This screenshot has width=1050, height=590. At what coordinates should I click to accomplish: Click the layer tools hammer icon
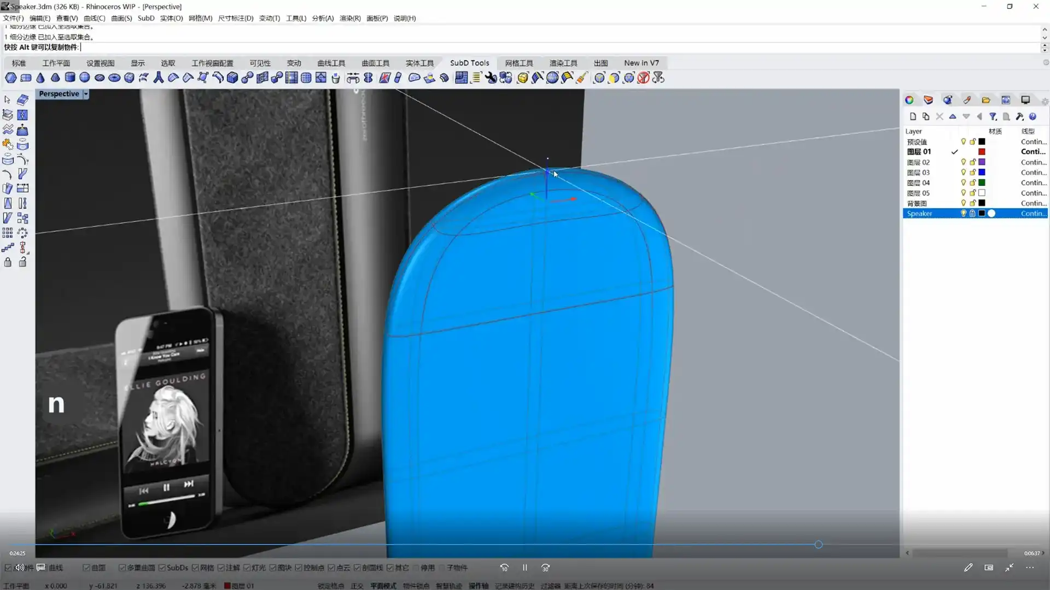pyautogui.click(x=1019, y=116)
